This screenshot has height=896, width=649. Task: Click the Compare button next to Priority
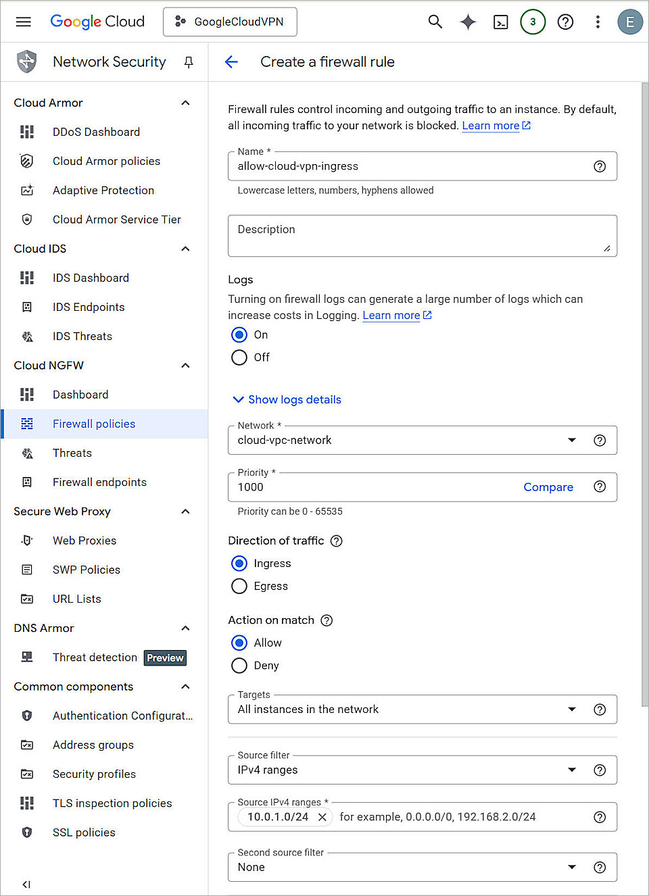(x=548, y=487)
